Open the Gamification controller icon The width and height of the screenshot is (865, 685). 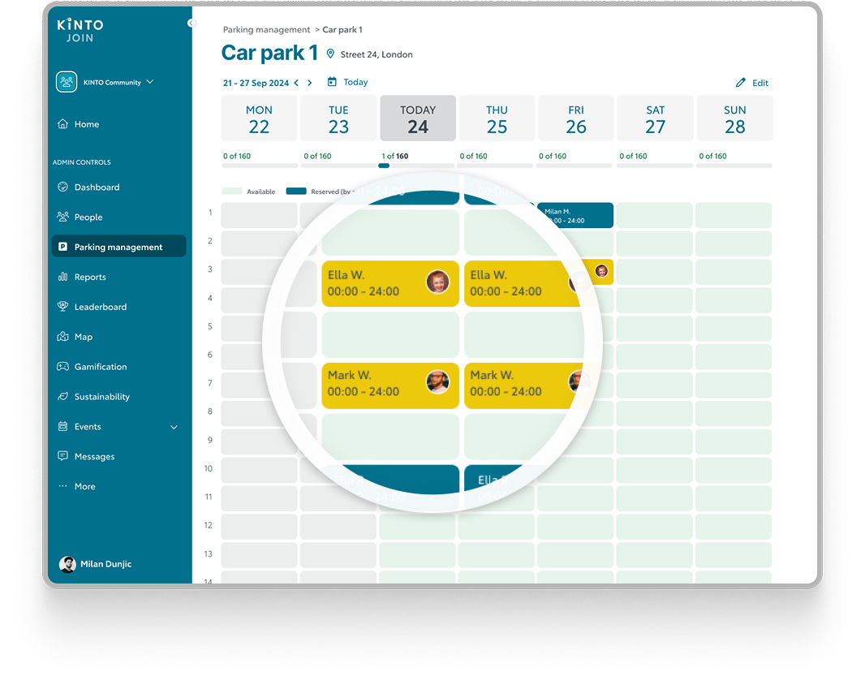pos(62,367)
